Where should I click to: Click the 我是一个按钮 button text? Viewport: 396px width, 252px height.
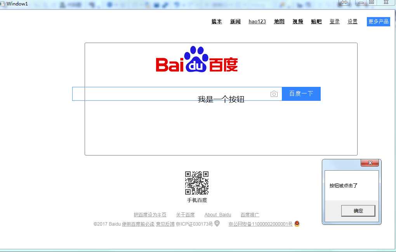click(221, 99)
